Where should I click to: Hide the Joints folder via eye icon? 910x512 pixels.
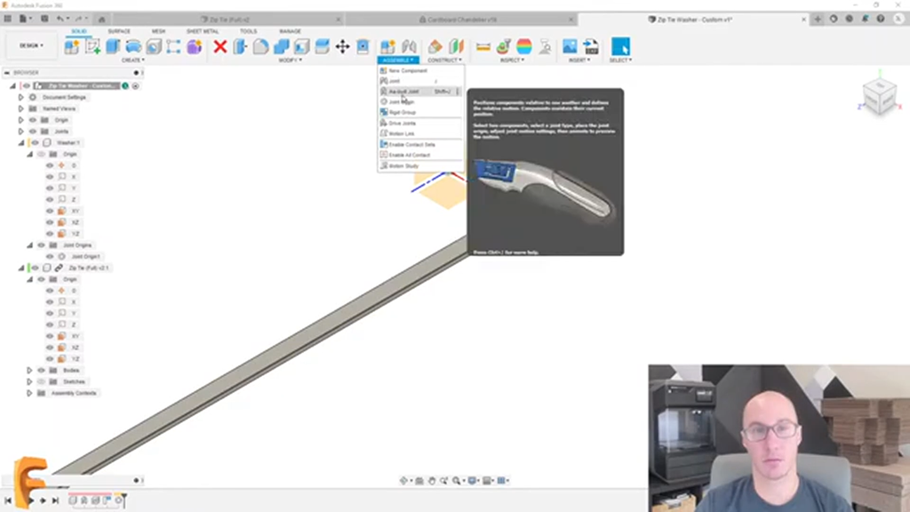32,131
